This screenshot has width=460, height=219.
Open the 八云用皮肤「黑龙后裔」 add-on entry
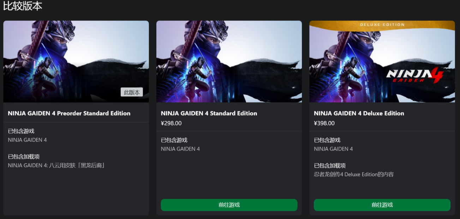pos(56,165)
